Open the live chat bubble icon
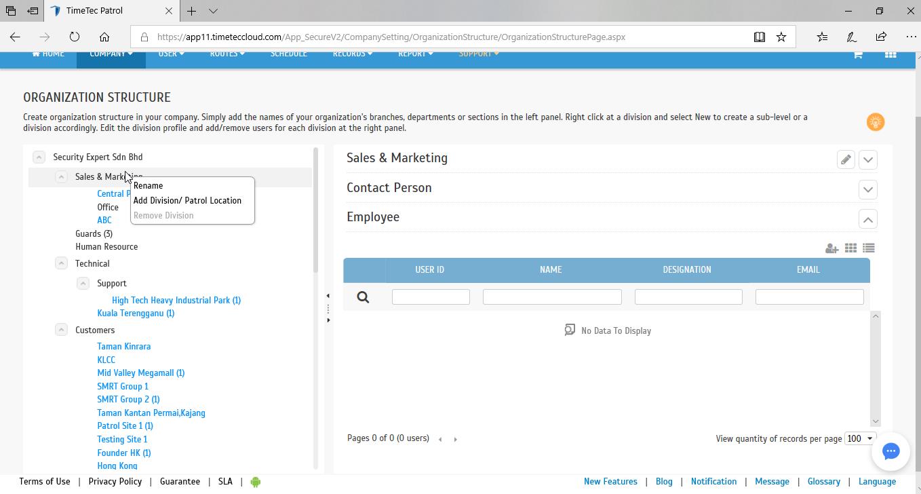The height and width of the screenshot is (494, 921). coord(890,451)
